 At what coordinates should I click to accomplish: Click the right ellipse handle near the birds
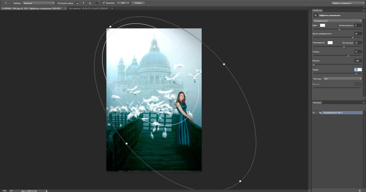224,64
